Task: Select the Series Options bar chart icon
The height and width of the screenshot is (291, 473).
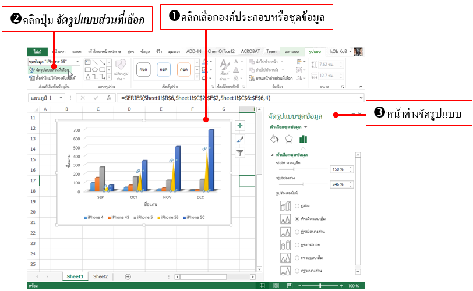Action: pos(303,139)
